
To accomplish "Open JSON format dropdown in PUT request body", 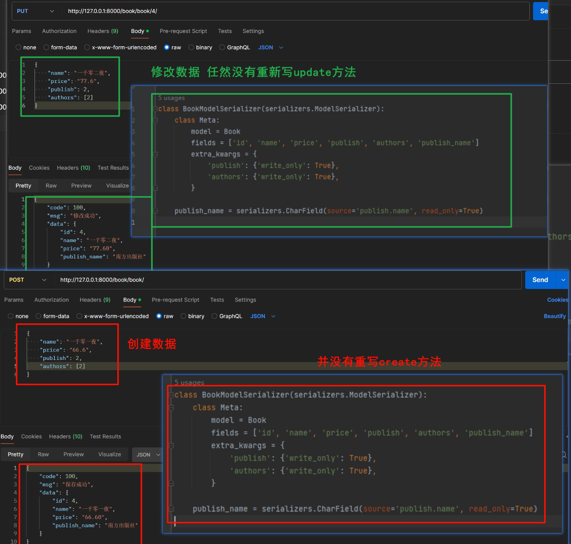I will 271,47.
